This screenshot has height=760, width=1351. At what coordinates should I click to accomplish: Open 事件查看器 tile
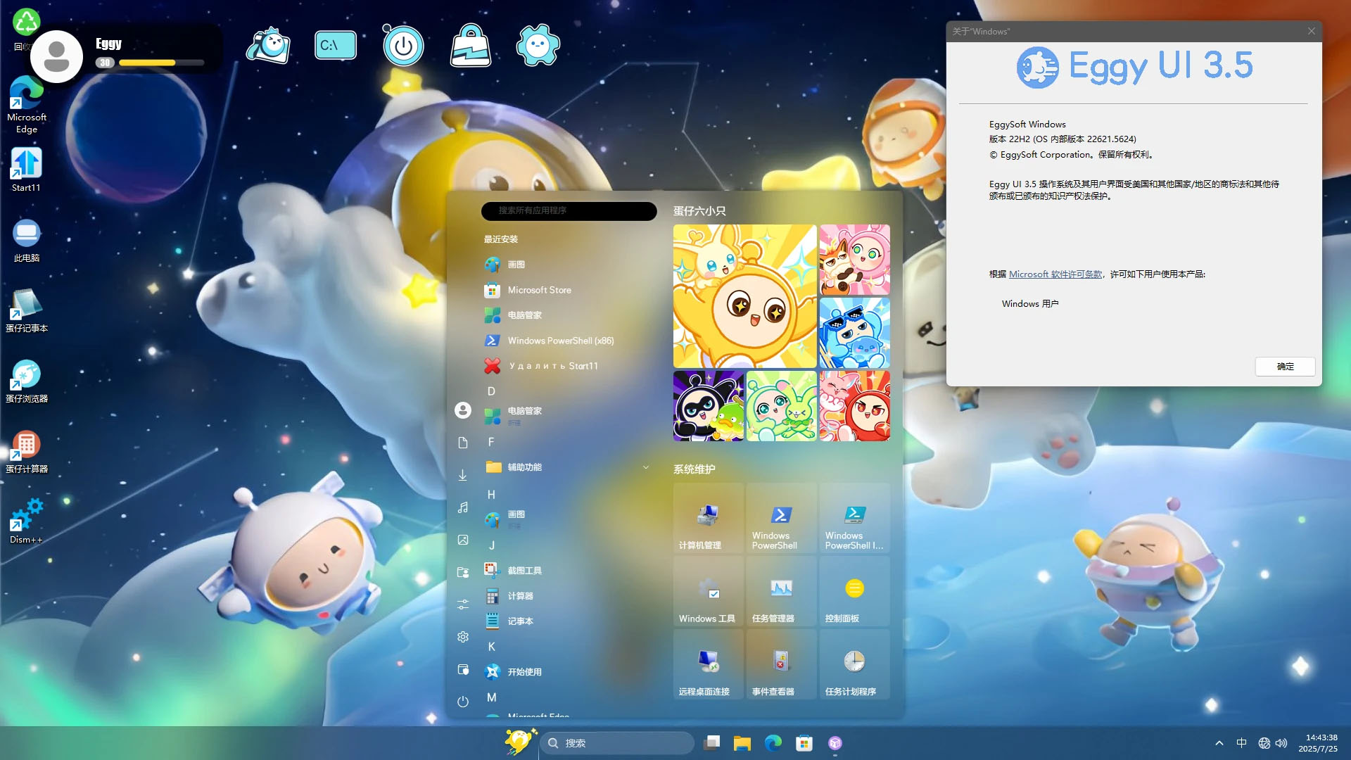point(782,664)
